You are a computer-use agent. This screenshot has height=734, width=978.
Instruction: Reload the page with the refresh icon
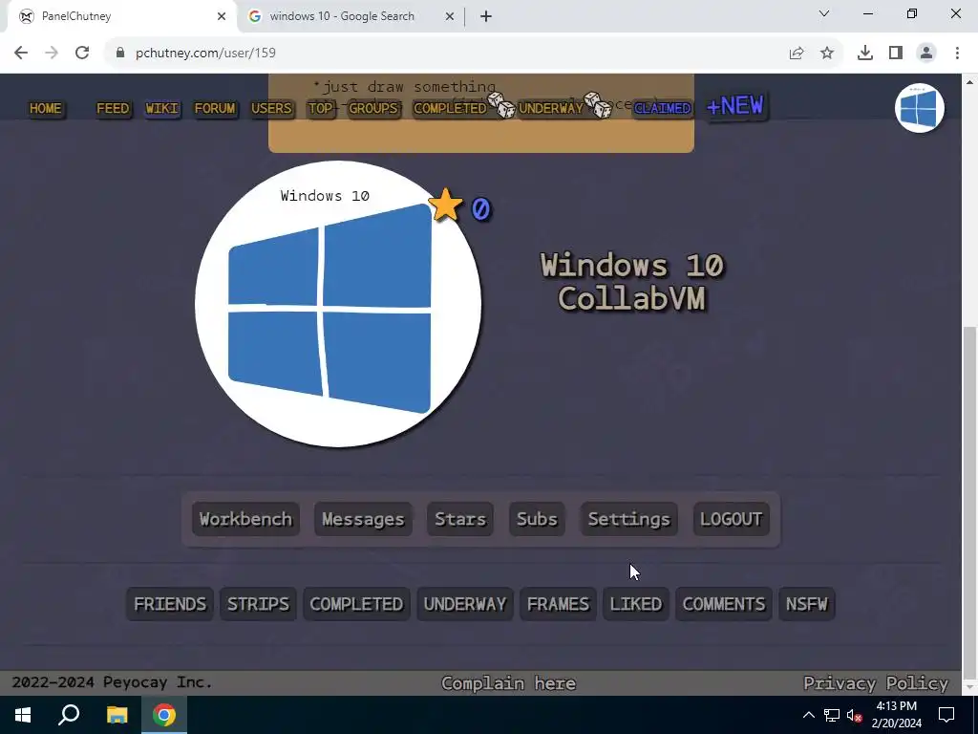tap(82, 54)
